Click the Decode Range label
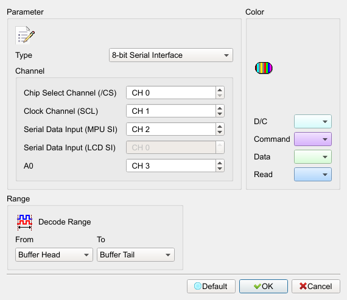The height and width of the screenshot is (300, 347). tap(65, 222)
